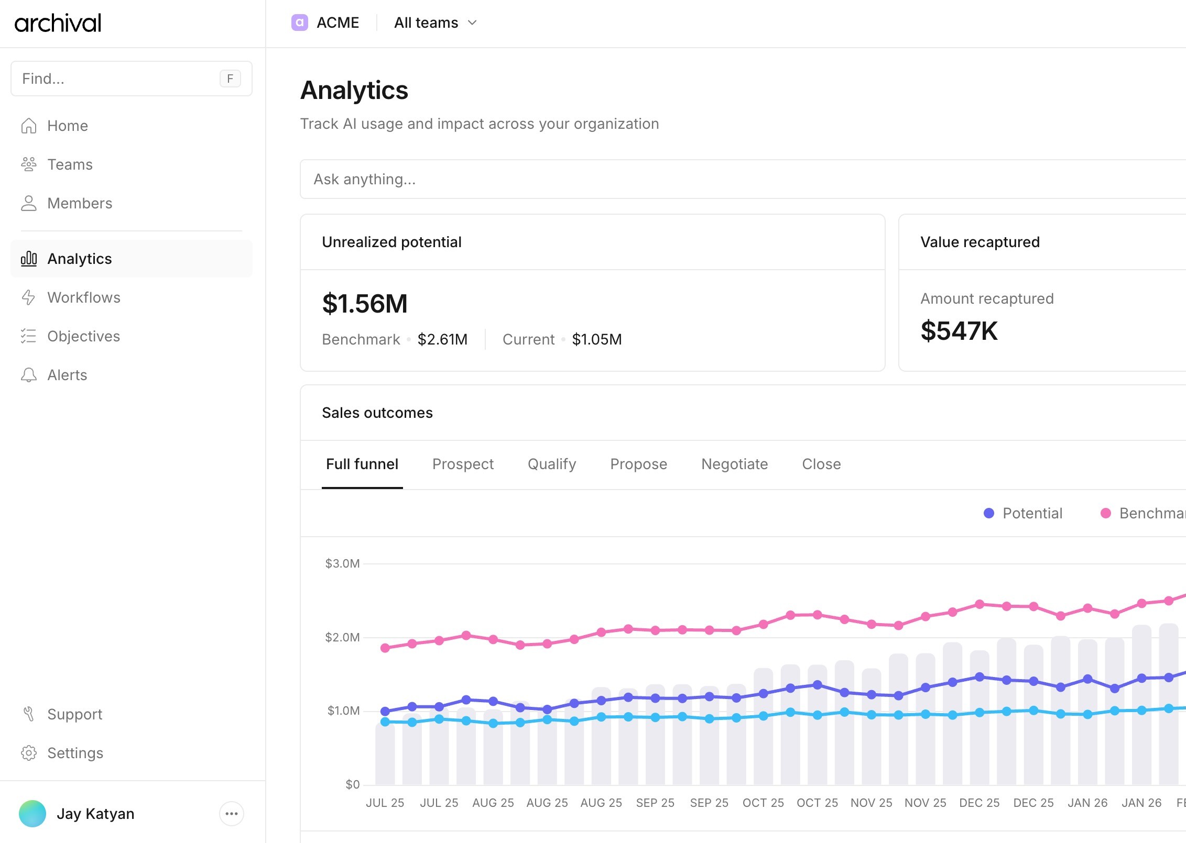Click the Ask anything input box
Viewport: 1186px width, 843px height.
[x=734, y=179]
